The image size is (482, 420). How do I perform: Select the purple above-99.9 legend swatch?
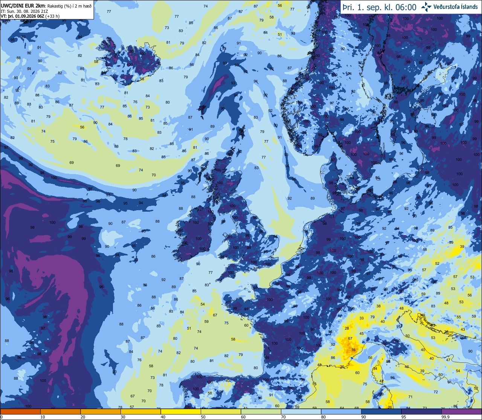coord(461,411)
